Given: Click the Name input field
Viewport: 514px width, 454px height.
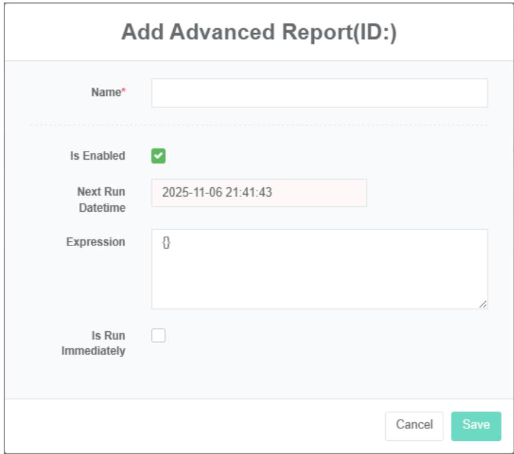Looking at the screenshot, I should (x=319, y=93).
